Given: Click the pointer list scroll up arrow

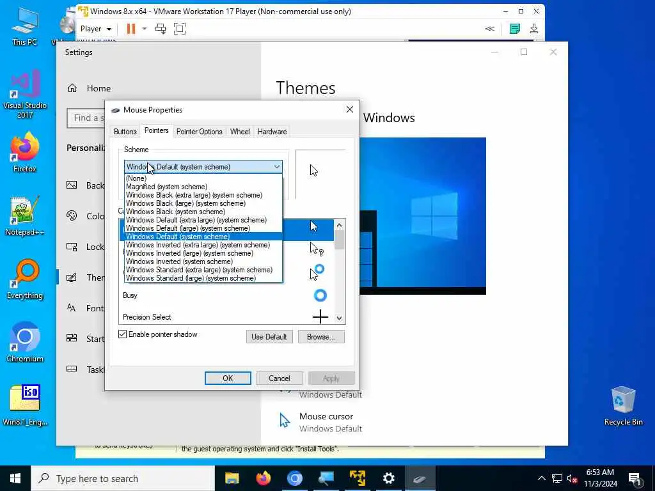Looking at the screenshot, I should click(339, 225).
